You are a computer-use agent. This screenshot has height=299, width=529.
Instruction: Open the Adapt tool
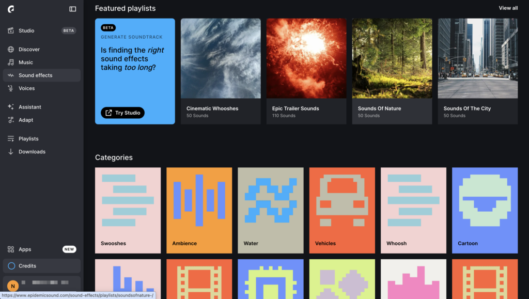pyautogui.click(x=42, y=120)
